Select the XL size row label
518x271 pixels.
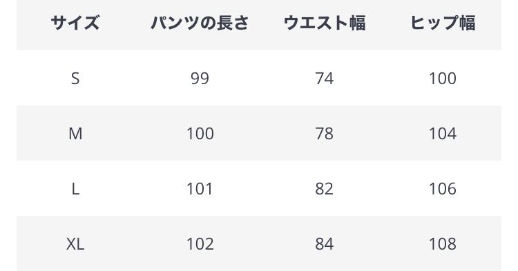coord(75,244)
